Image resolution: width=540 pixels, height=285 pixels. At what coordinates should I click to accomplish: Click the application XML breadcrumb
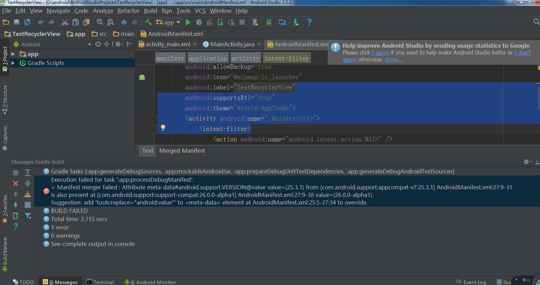(208, 58)
